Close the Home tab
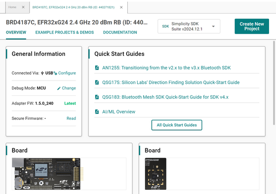 point(23,7)
